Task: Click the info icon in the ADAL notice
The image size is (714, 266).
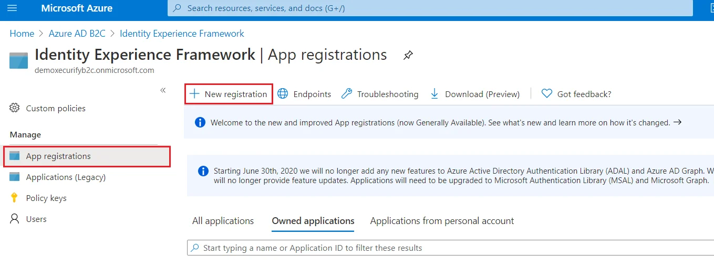Action: point(203,171)
